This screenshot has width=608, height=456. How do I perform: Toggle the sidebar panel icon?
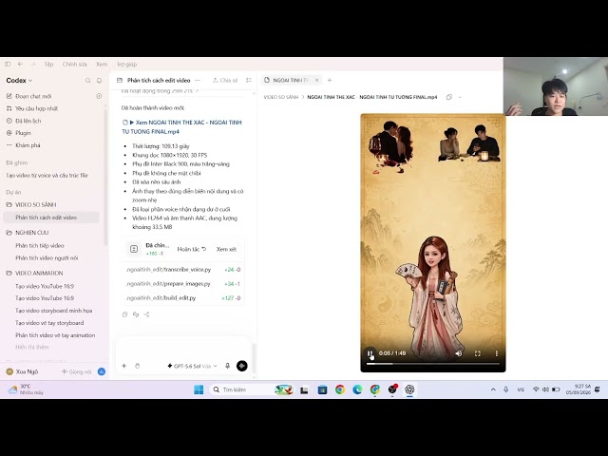coord(8,64)
